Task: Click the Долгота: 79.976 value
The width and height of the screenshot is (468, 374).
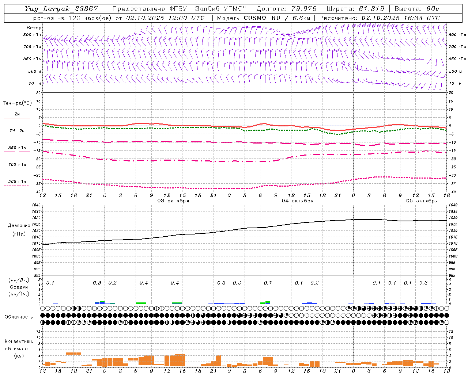Action: coord(286,9)
